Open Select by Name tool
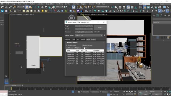 pyautogui.click(x=30, y=7)
